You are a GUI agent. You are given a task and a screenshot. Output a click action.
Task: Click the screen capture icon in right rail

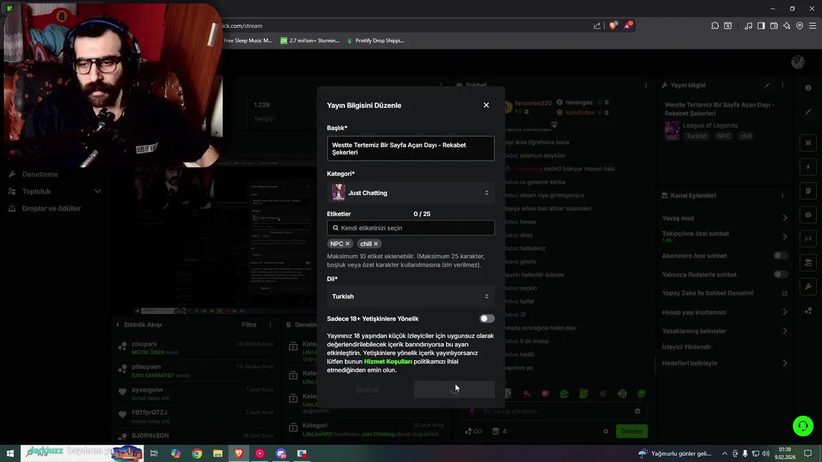(x=808, y=142)
